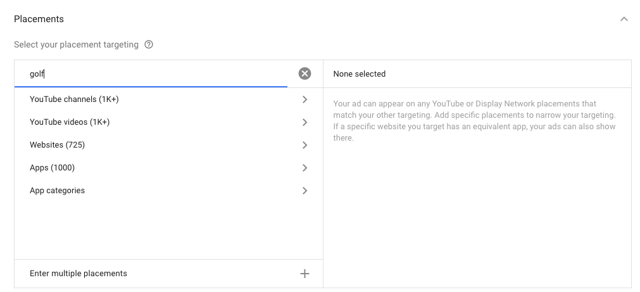640x292 pixels.
Task: Click the Placements section title
Action: click(39, 19)
